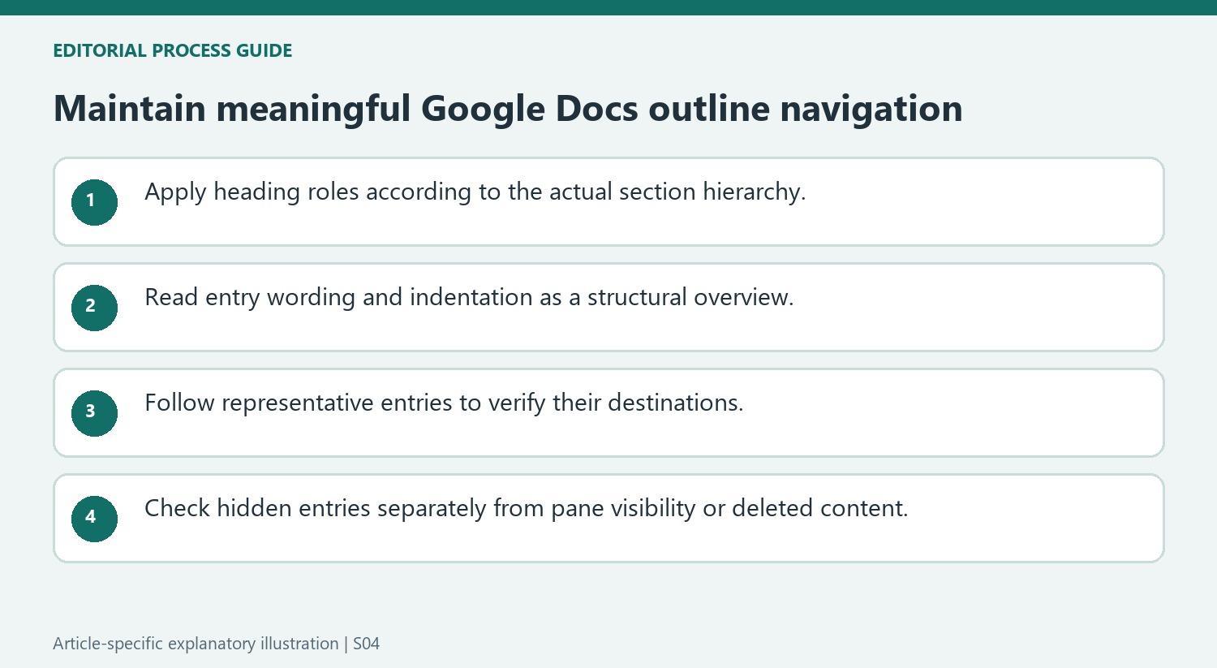Select text 'Follow representative entries to verify their destinations.'

click(444, 403)
